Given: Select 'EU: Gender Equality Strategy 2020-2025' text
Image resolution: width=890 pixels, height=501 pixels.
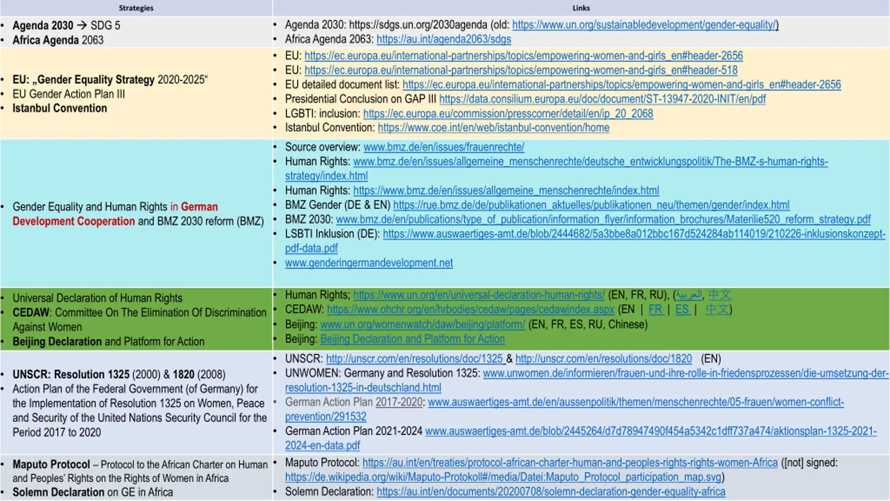Looking at the screenshot, I should click(110, 80).
